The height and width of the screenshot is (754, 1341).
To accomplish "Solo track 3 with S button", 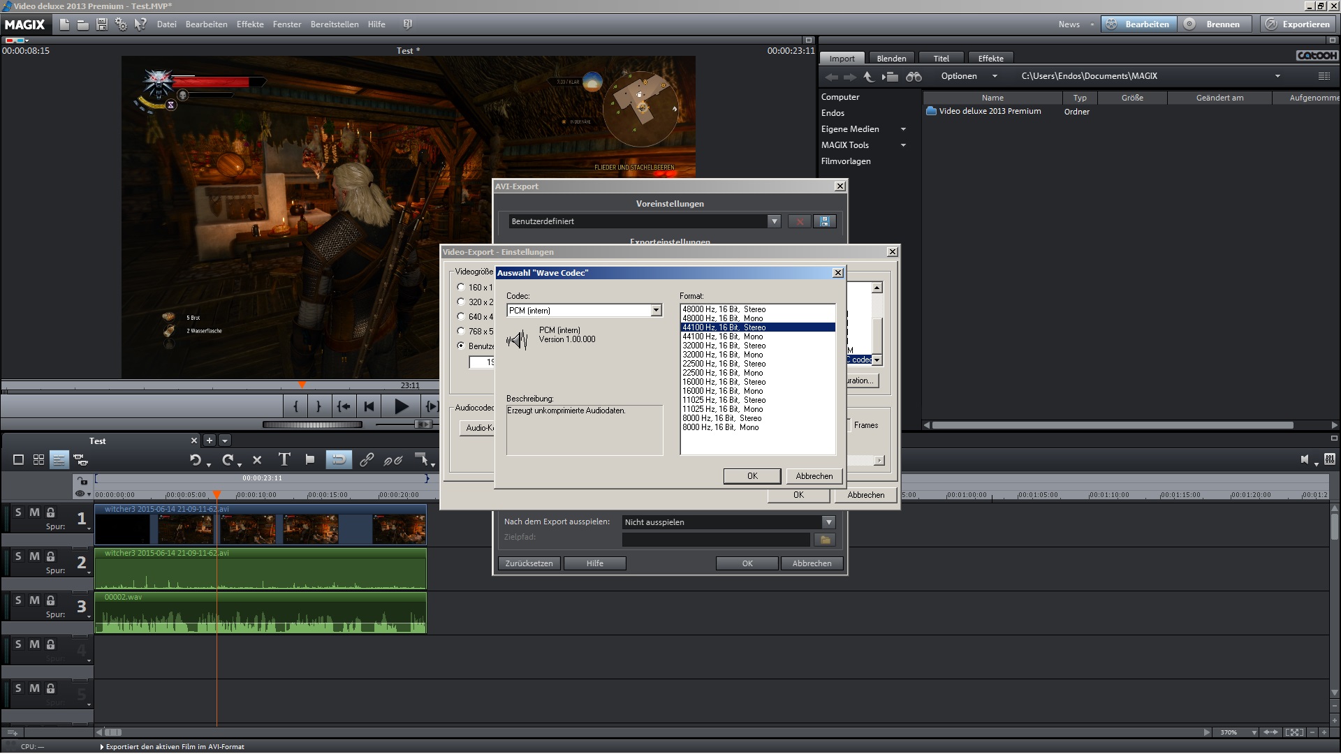I will click(x=18, y=600).
